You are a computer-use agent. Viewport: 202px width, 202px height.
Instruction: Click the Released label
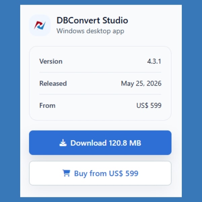tap(53, 83)
